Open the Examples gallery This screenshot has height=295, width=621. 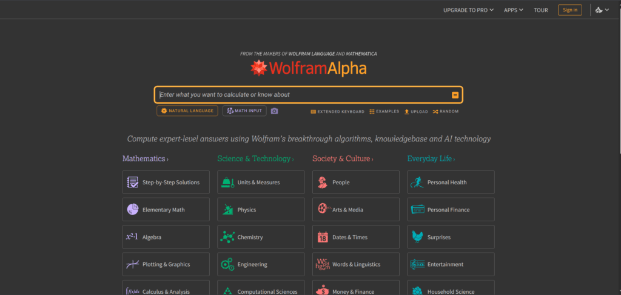pos(384,112)
